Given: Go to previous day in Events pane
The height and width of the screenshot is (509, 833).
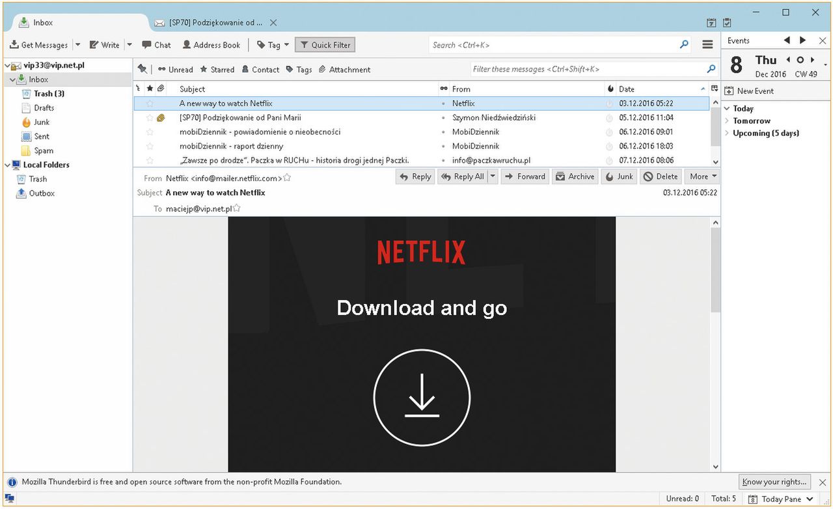Looking at the screenshot, I should coord(789,60).
